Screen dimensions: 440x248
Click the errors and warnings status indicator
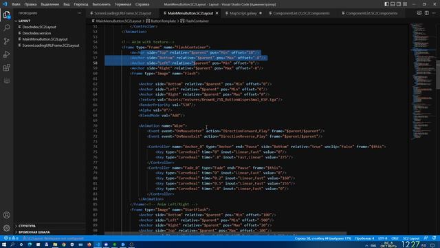11,238
